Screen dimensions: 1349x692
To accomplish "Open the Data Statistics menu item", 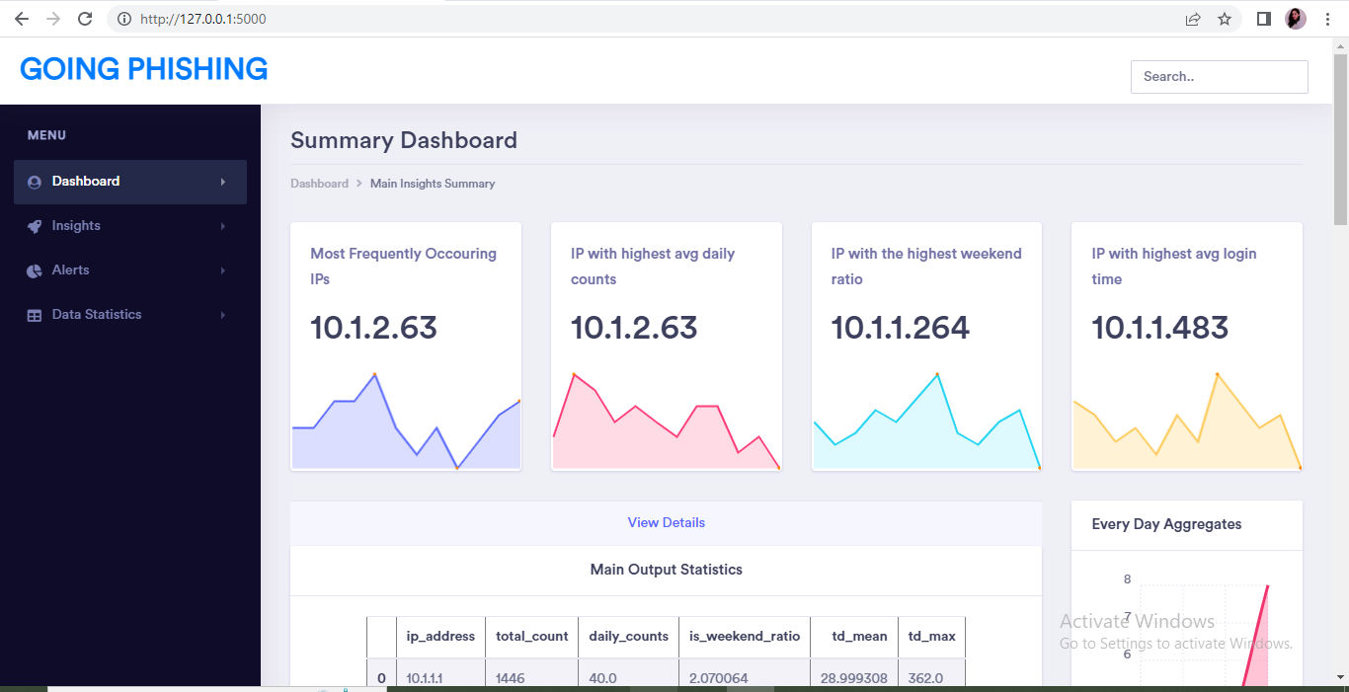I will click(130, 315).
